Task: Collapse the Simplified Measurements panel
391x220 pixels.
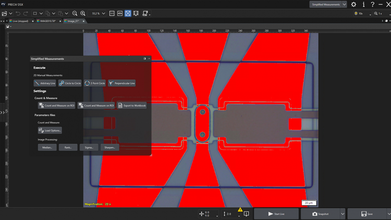Action: (149, 59)
